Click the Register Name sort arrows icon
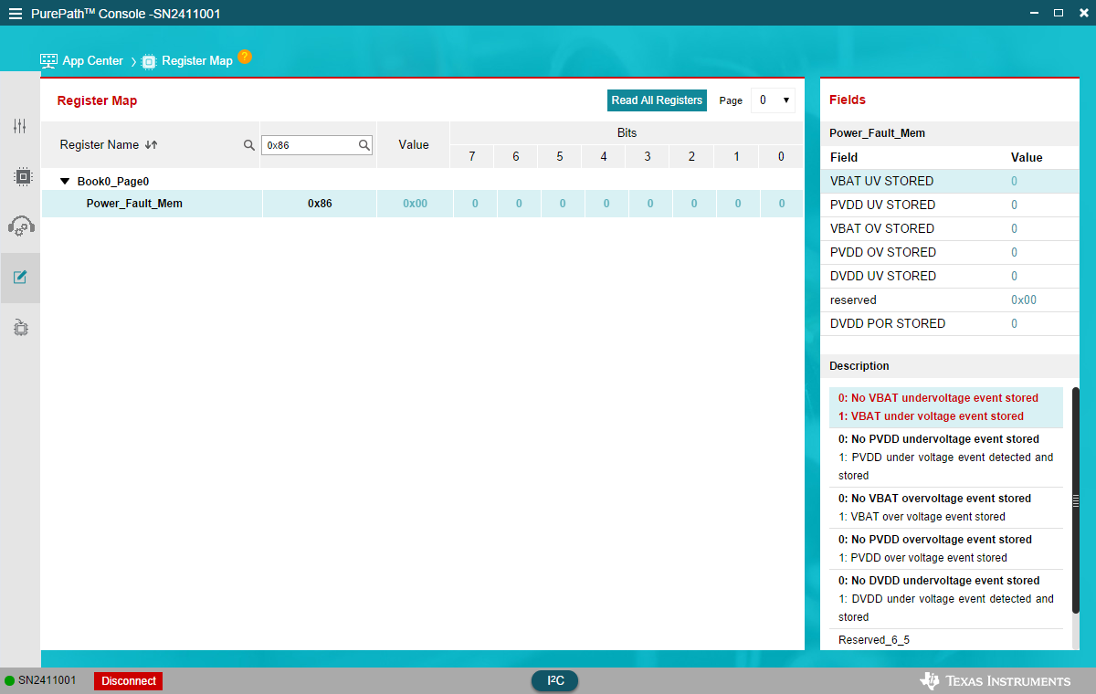 pyautogui.click(x=152, y=145)
